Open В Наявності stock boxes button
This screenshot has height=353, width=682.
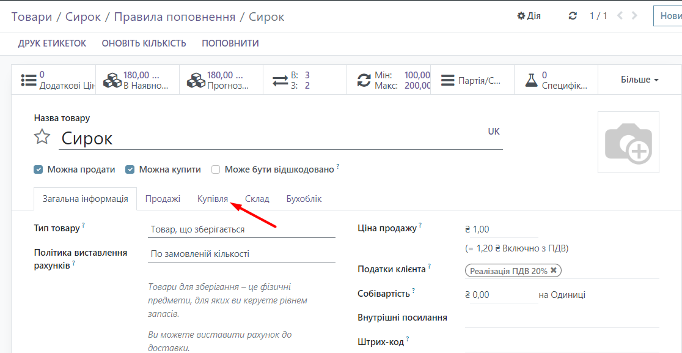[x=137, y=80]
